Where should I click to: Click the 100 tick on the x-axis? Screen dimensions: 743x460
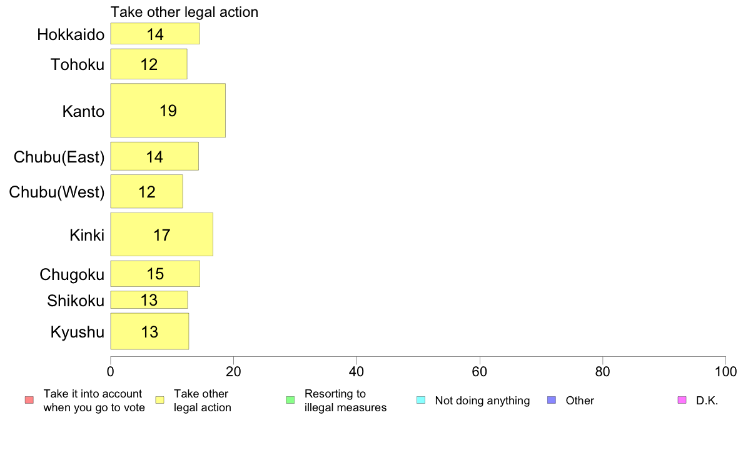coord(725,372)
